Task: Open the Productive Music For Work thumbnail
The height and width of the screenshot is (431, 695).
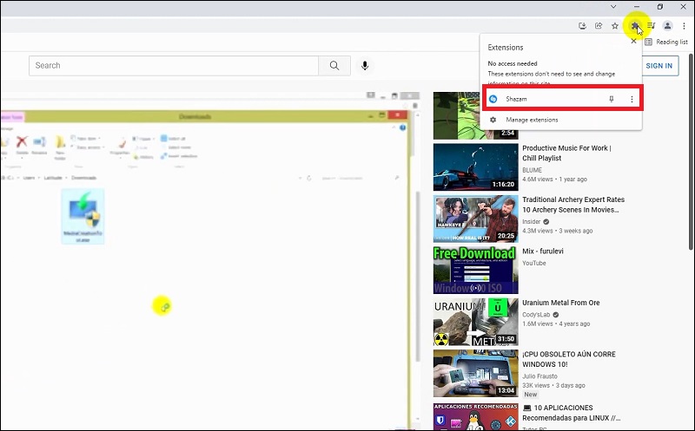Action: (x=475, y=167)
